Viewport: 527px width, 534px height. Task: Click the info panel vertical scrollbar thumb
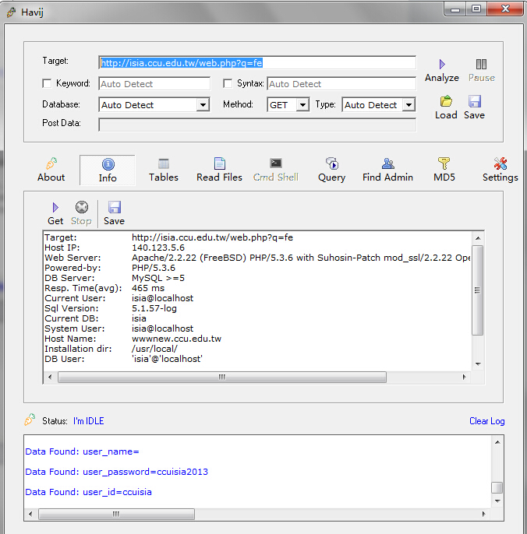coord(478,290)
